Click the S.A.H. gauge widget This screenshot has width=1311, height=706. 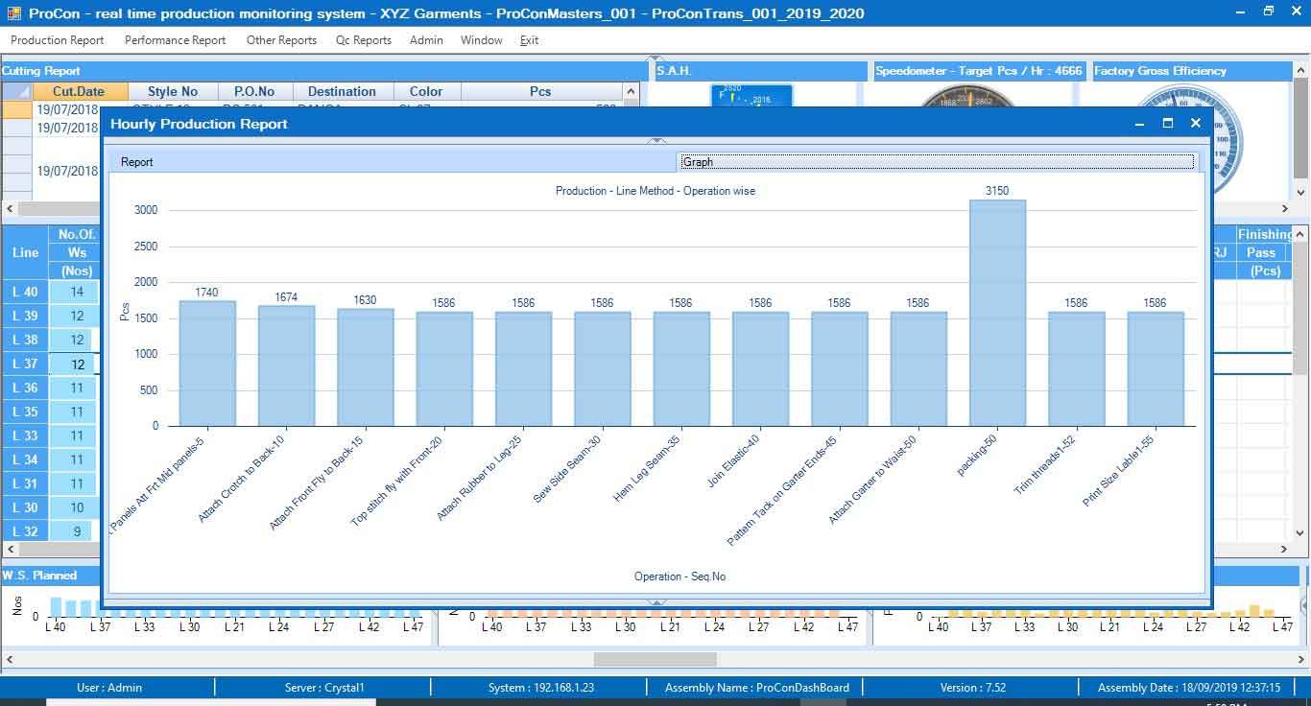tap(751, 96)
